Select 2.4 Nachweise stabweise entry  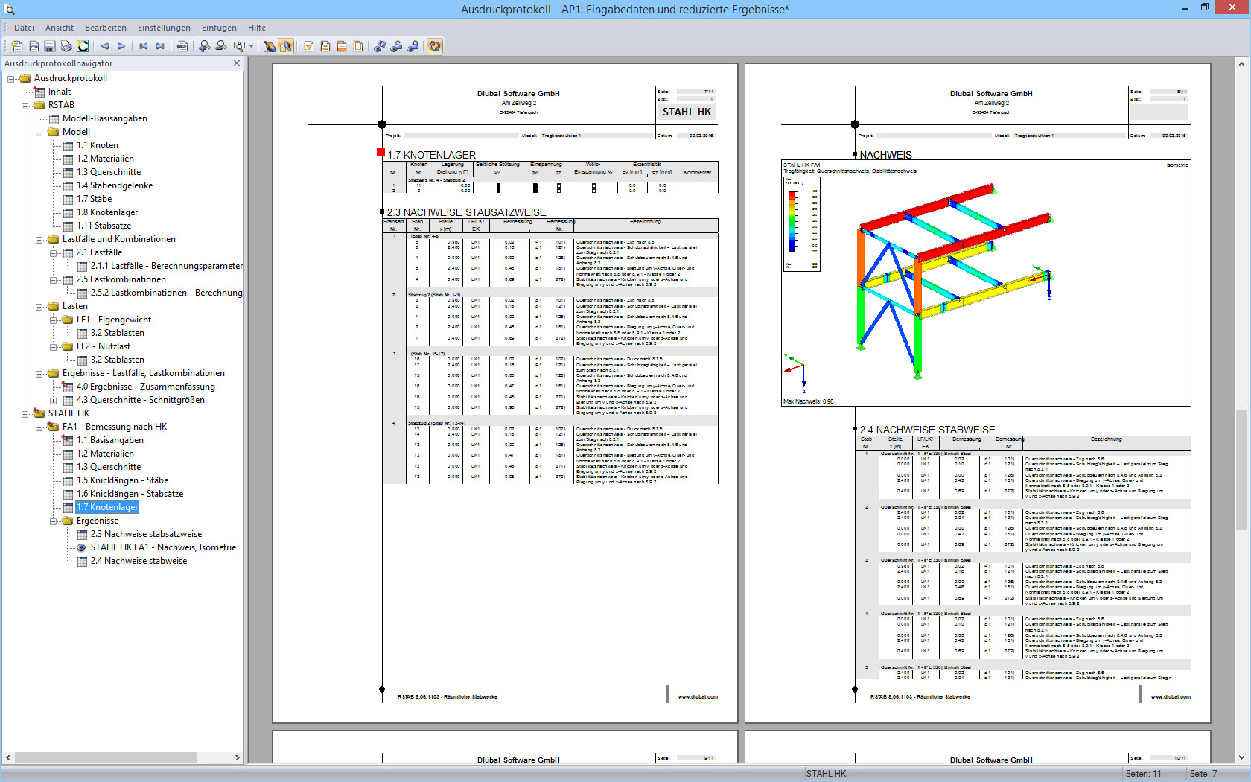139,561
